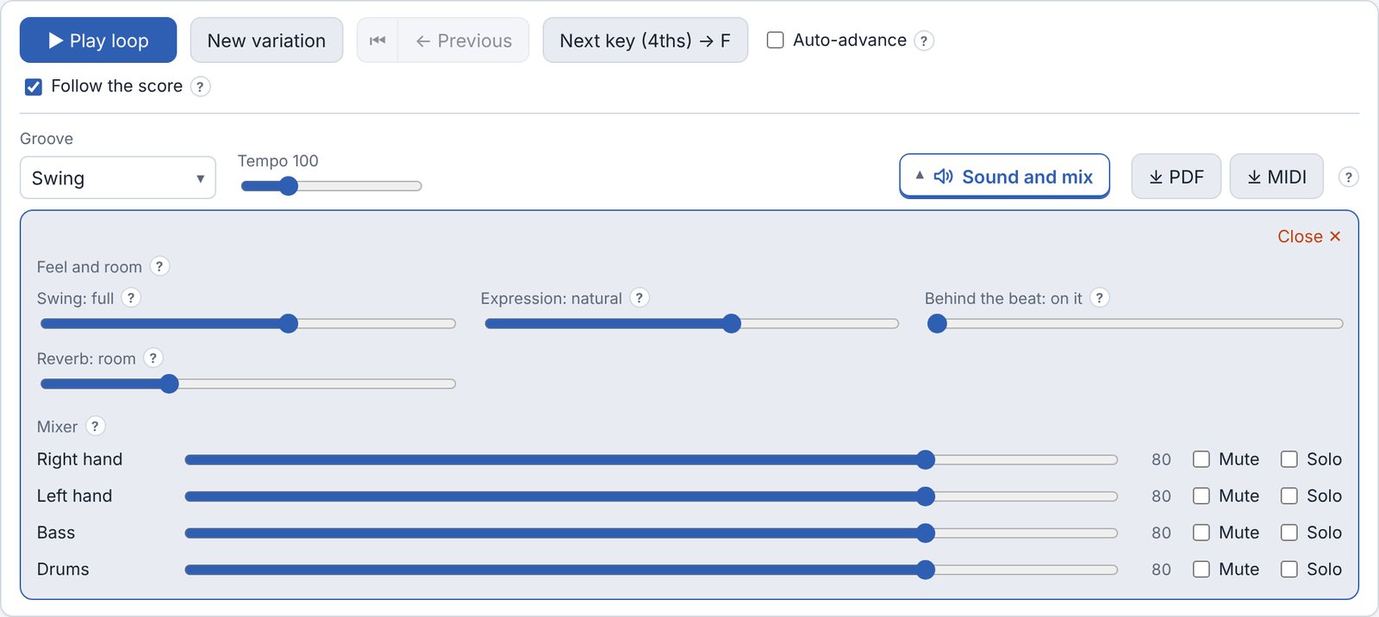The height and width of the screenshot is (617, 1379).
Task: Adjust the Tempo slider
Action: click(331, 186)
